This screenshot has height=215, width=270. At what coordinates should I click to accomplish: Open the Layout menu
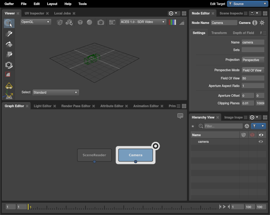(x=52, y=4)
